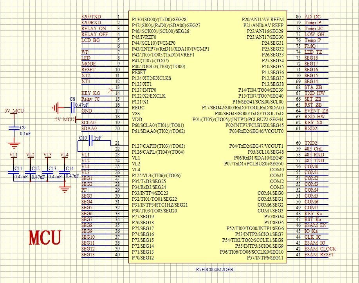Image resolution: width=359 pixels, height=283 pixels.
Task: Select the C10 1uF capacitor
Action: (92, 140)
